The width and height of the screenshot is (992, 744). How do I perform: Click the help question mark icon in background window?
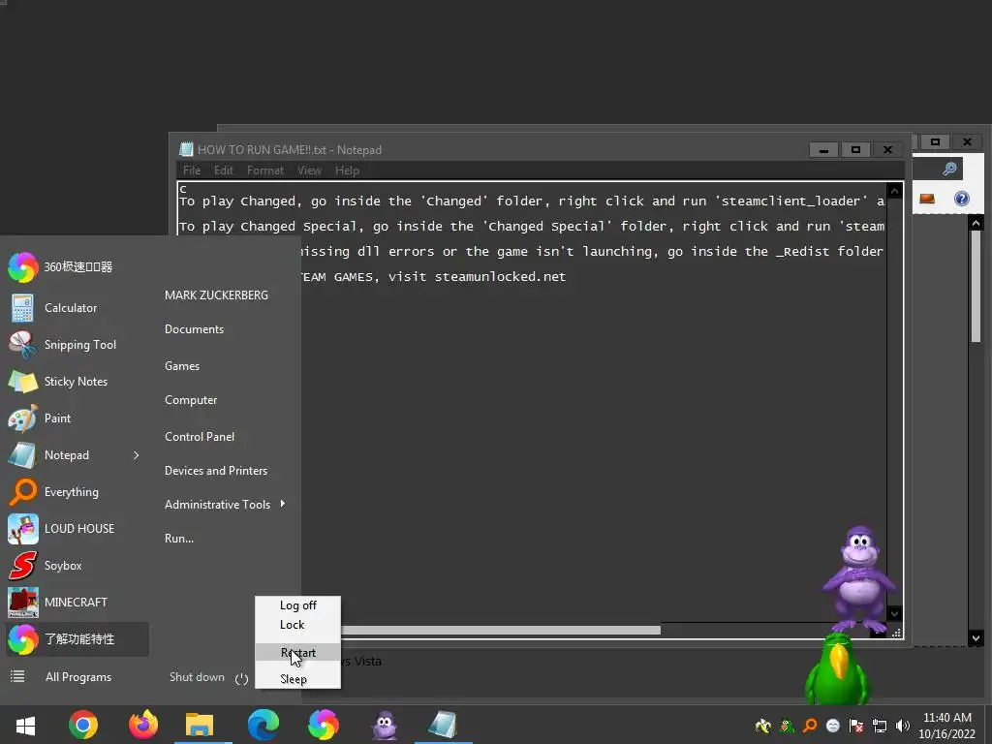click(x=962, y=199)
